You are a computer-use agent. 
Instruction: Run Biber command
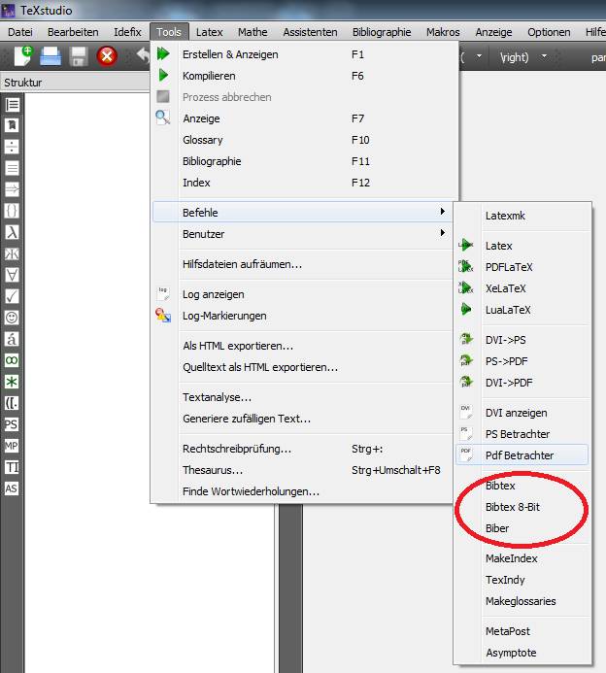(x=522, y=528)
